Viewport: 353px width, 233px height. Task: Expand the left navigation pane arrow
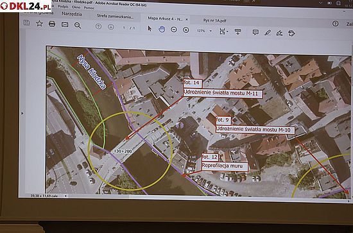22,113
